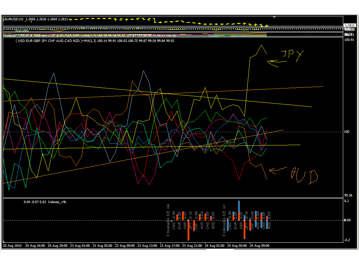Image resolution: width=359 pixels, height=258 pixels.
Task: Click the EURUSD,H1 chart title
Action: click(14, 19)
